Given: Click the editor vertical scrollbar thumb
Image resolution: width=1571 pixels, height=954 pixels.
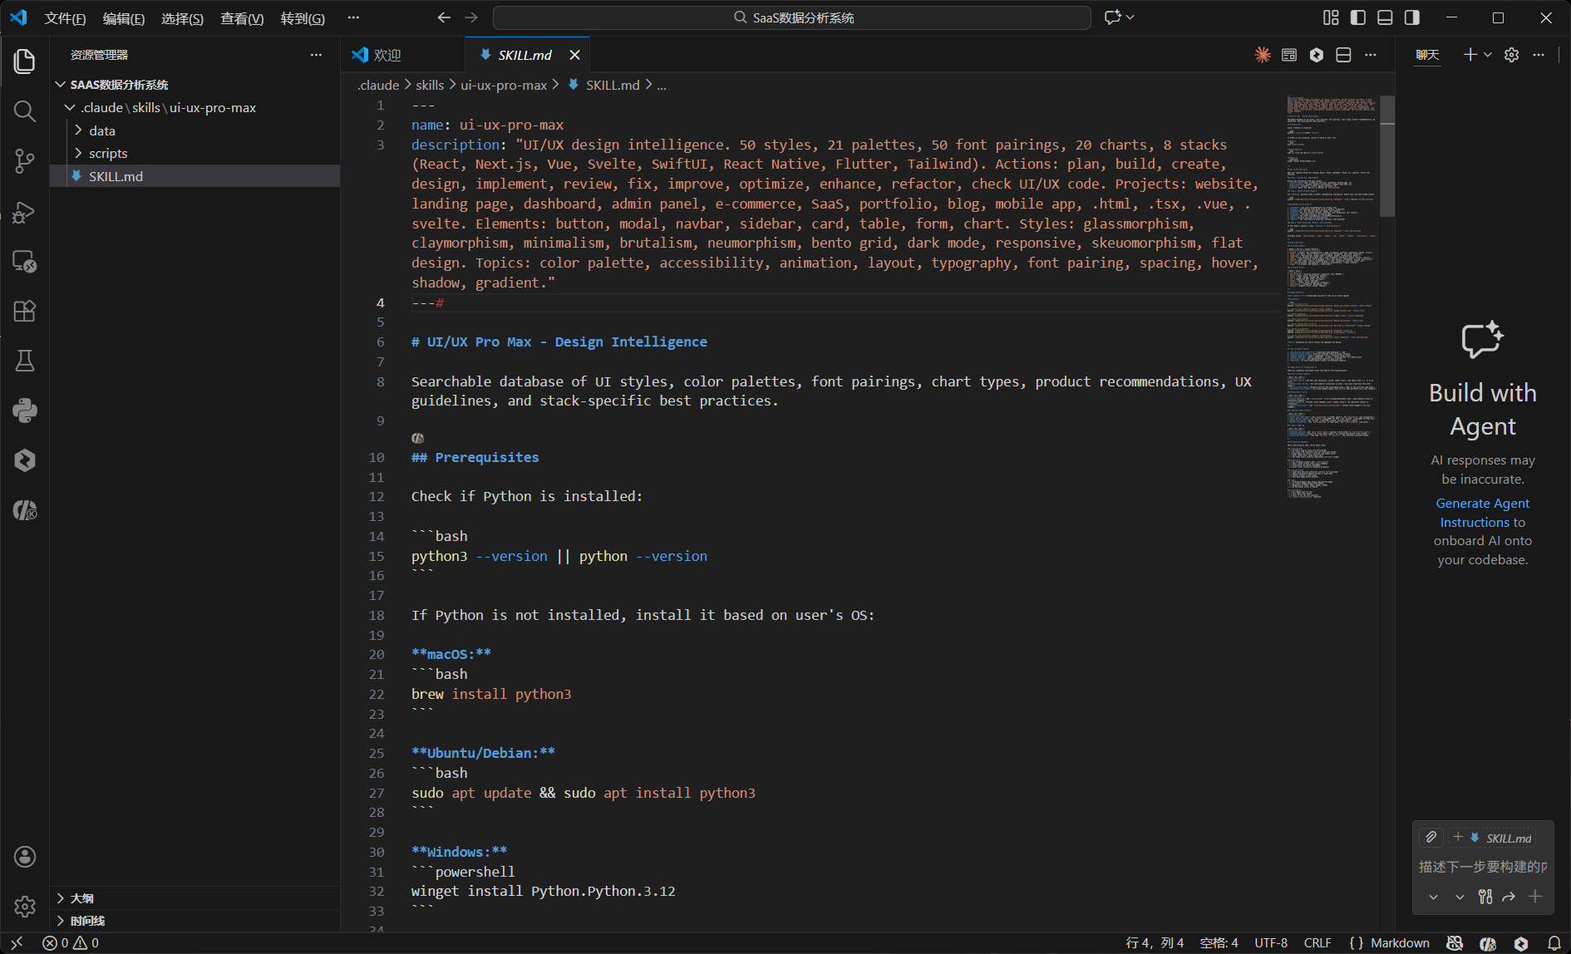Looking at the screenshot, I should (x=1387, y=156).
